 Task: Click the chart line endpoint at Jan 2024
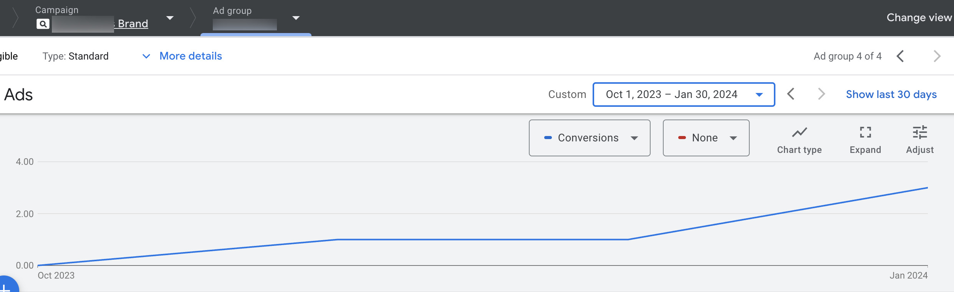click(927, 188)
